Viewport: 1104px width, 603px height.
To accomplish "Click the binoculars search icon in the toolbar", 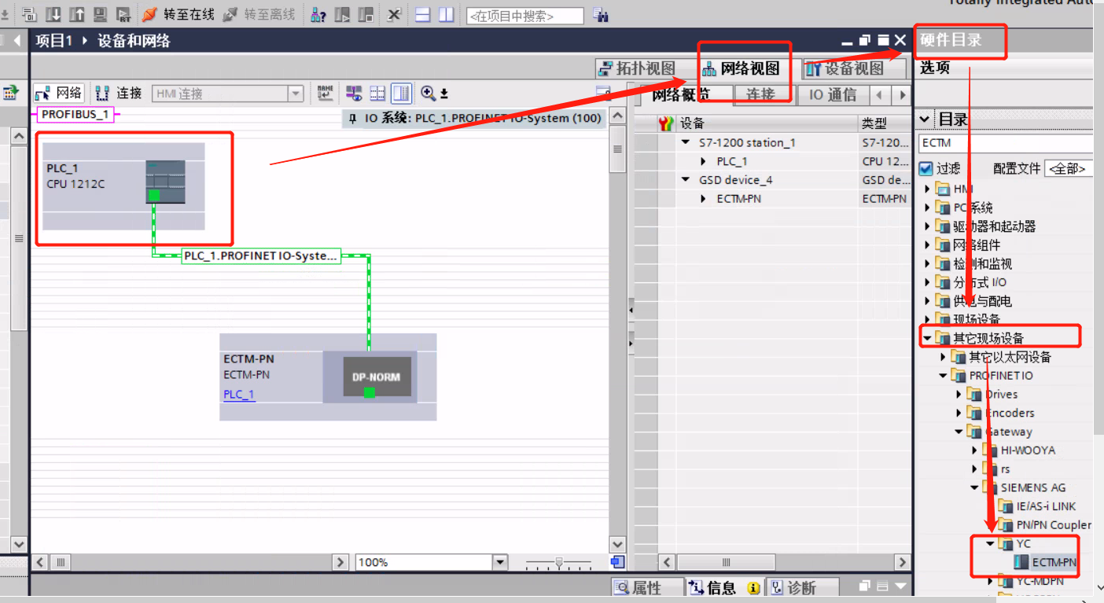I will [x=602, y=15].
